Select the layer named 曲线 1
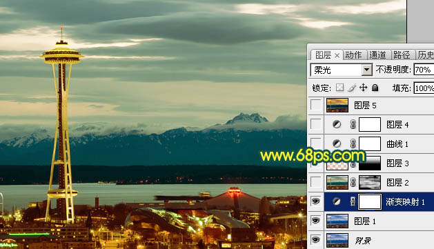 [397, 144]
